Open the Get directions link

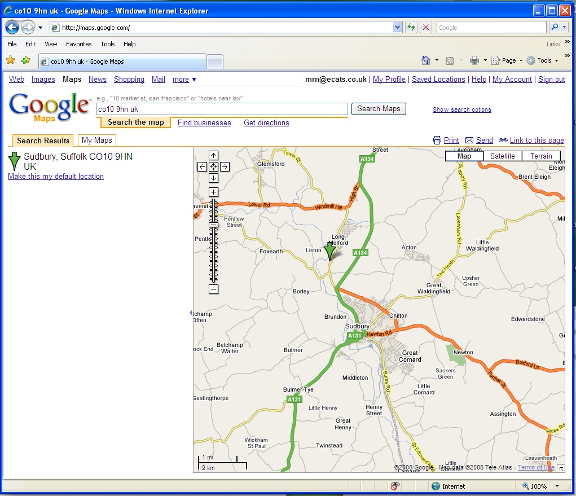(266, 122)
